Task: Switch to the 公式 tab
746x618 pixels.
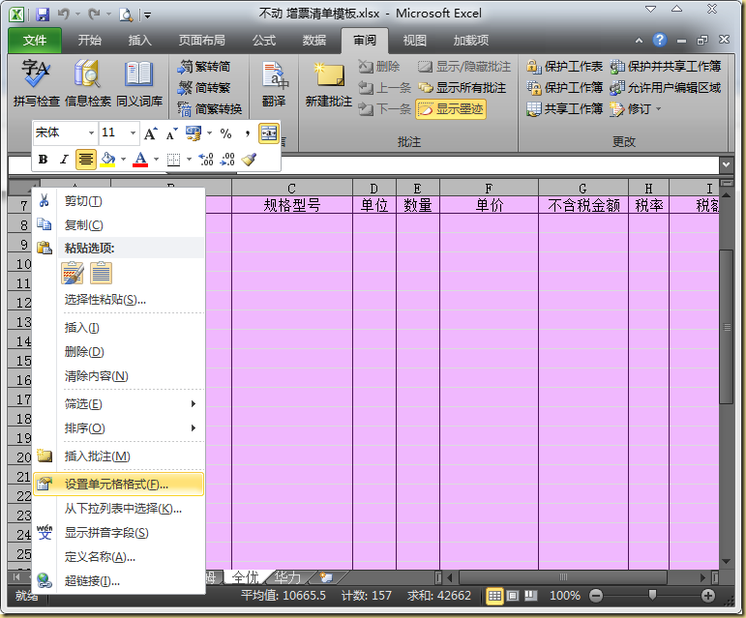Action: (264, 41)
